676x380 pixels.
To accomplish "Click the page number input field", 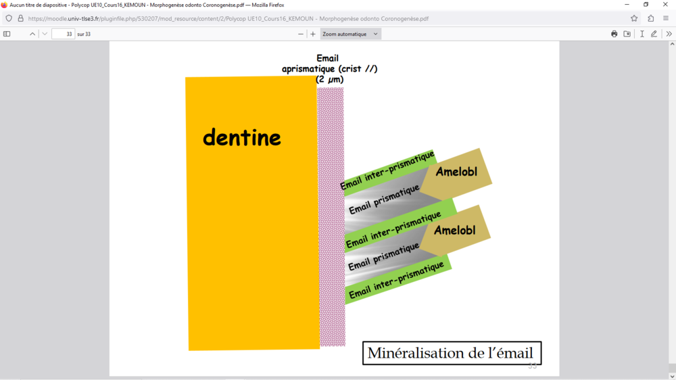I will [x=63, y=34].
